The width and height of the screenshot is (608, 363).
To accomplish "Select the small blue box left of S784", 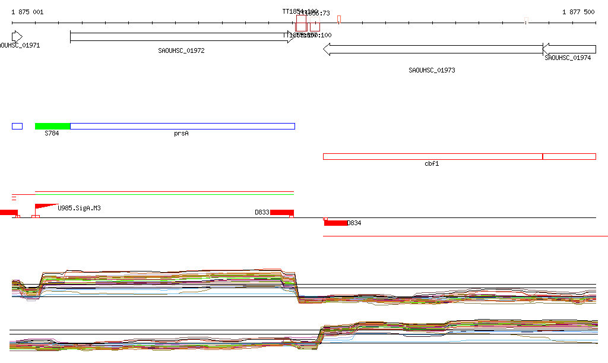I will coord(17,126).
